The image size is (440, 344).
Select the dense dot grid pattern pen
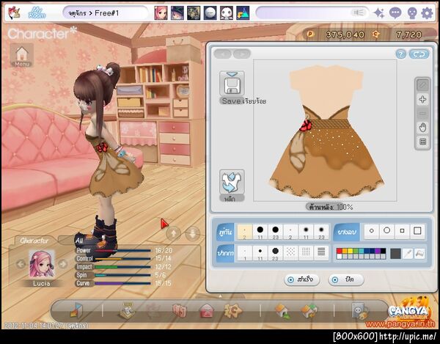(306, 252)
